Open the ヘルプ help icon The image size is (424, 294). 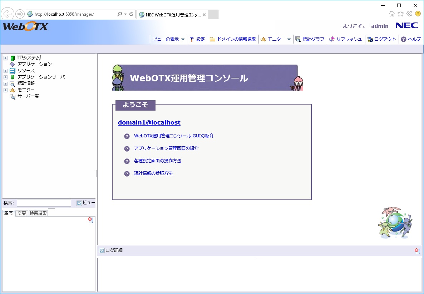(x=404, y=39)
